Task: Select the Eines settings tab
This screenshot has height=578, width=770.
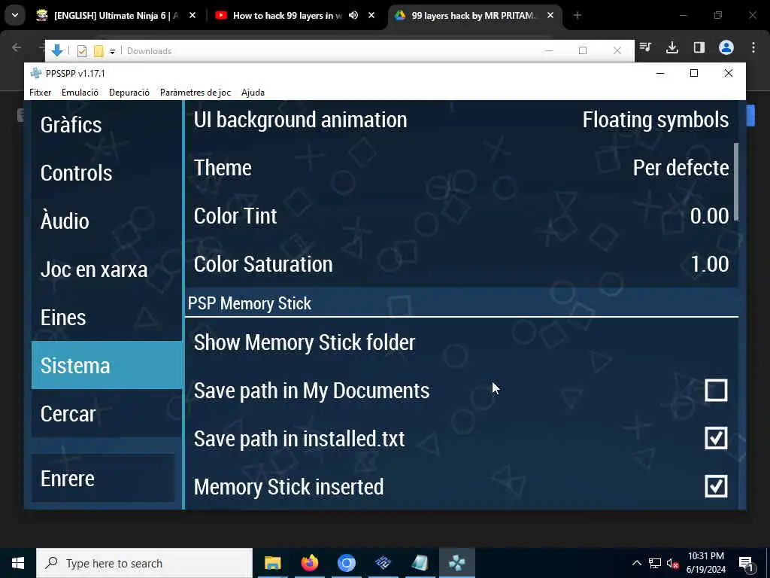Action: (107, 318)
